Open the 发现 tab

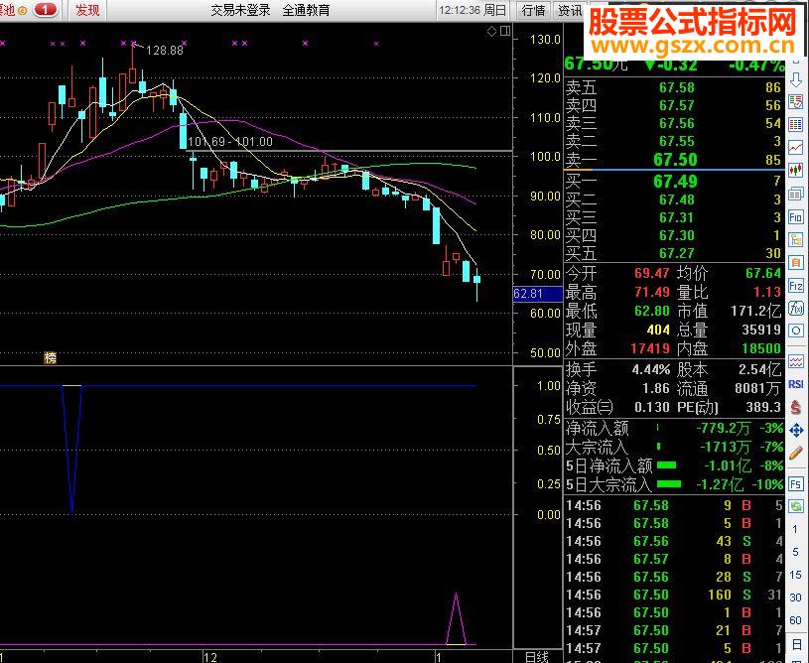point(87,10)
